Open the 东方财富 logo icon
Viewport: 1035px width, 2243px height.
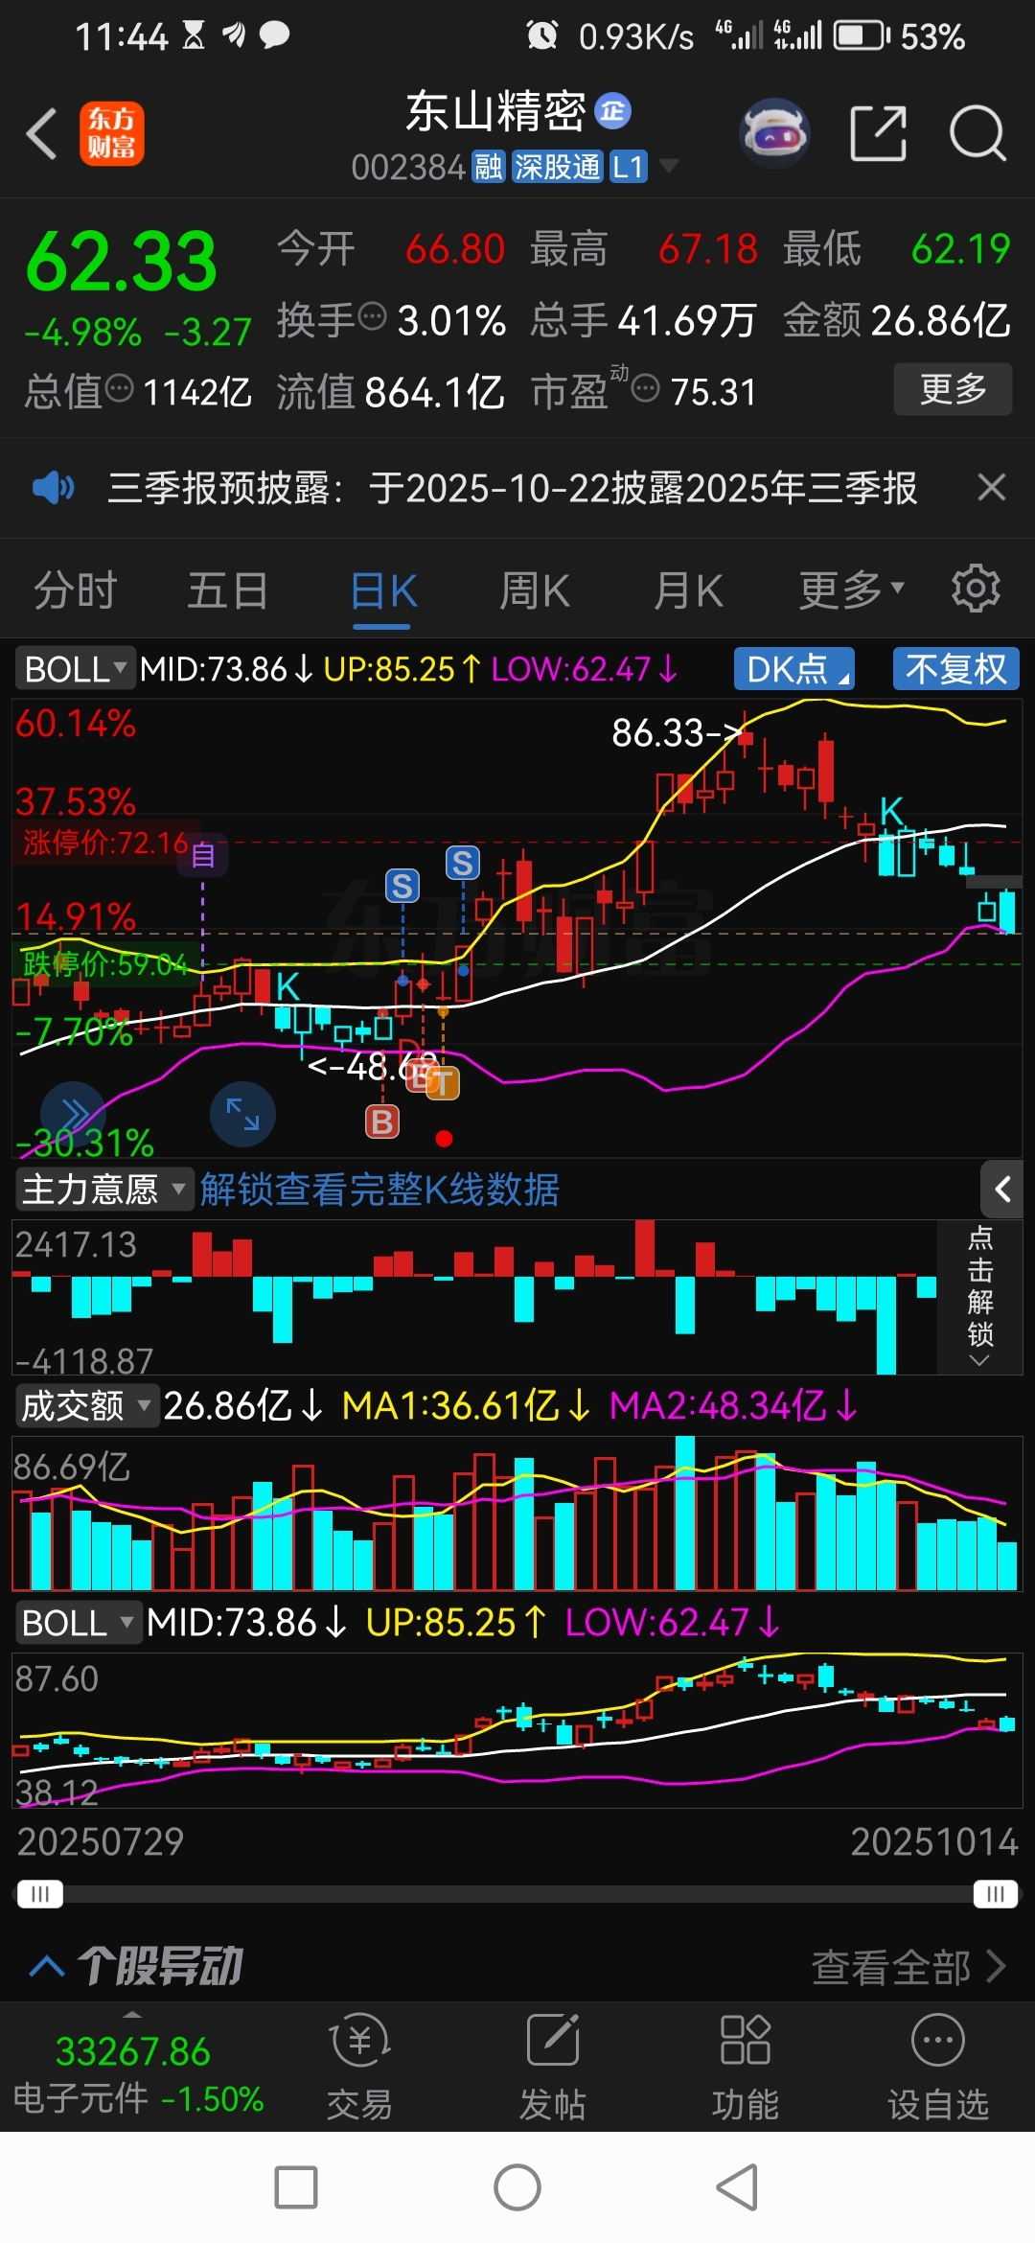pos(112,133)
